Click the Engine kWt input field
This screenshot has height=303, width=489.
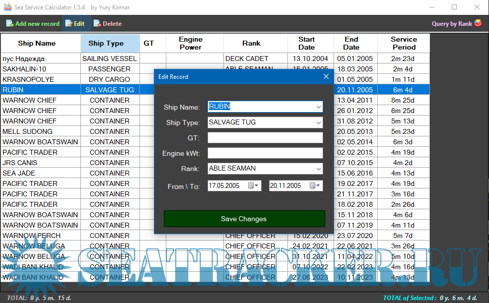265,153
